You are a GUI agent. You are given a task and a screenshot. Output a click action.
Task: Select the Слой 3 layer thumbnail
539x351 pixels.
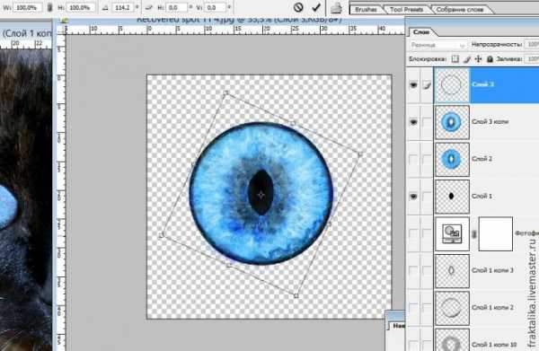(452, 84)
